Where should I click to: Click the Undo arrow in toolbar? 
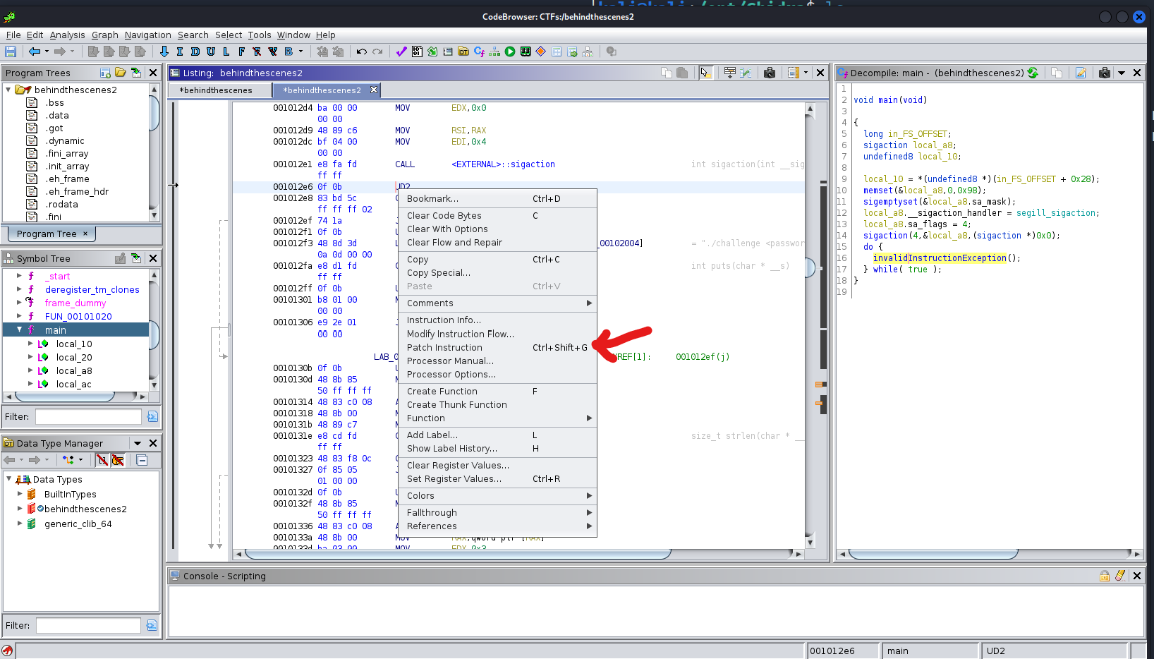(362, 52)
